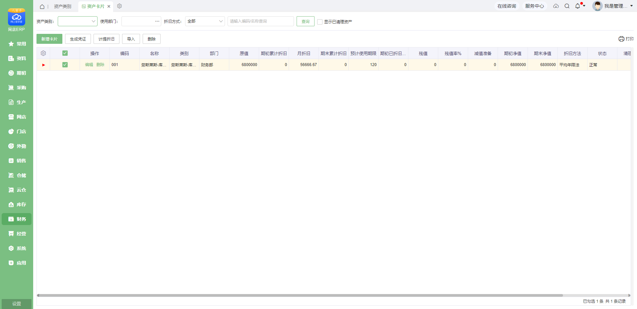Switch to the 资产类别 tab
The image size is (637, 309).
pyautogui.click(x=62, y=6)
